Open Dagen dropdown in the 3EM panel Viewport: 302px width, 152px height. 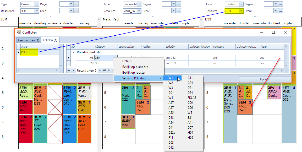tap(71, 4)
